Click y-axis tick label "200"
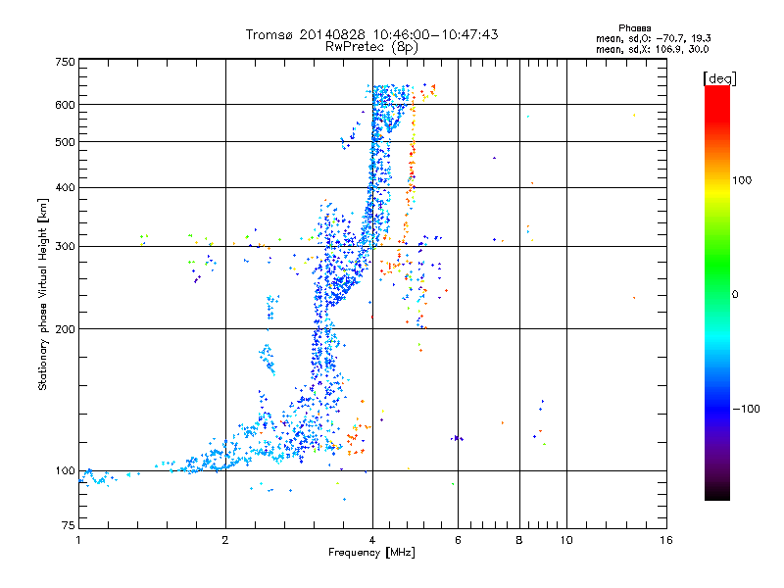Viewport: 784px width, 588px height. click(x=65, y=329)
